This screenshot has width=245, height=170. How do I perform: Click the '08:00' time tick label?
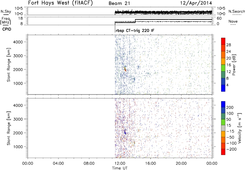(89, 164)
